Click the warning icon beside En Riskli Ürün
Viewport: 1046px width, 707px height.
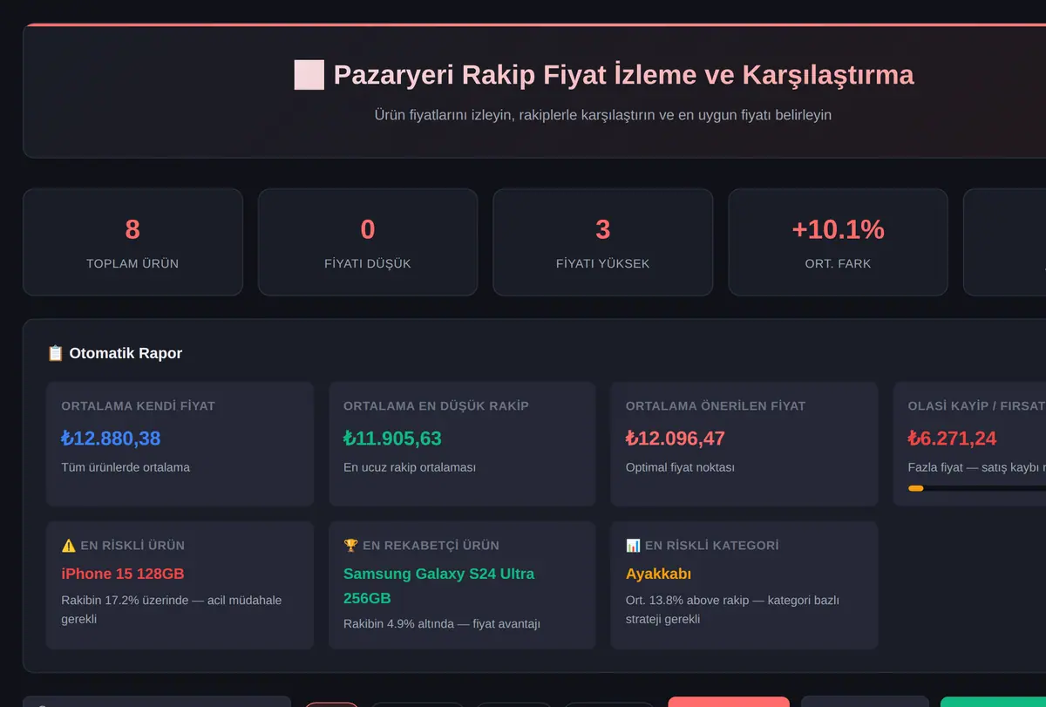coord(69,546)
